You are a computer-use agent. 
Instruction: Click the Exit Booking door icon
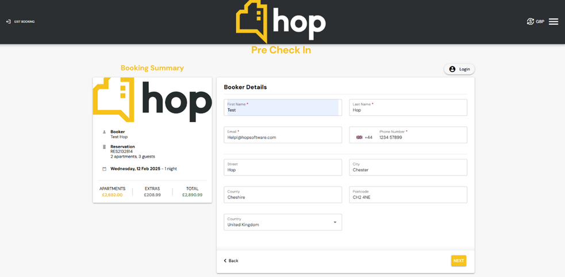pos(8,22)
